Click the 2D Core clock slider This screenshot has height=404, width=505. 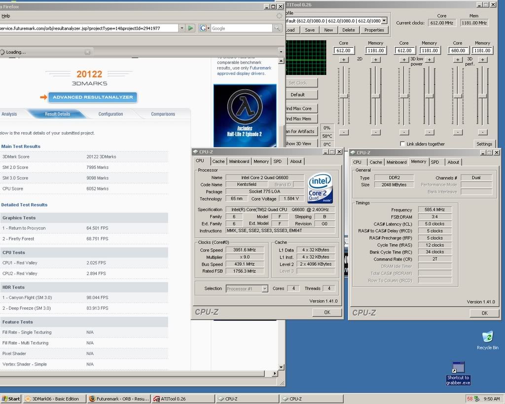344,96
